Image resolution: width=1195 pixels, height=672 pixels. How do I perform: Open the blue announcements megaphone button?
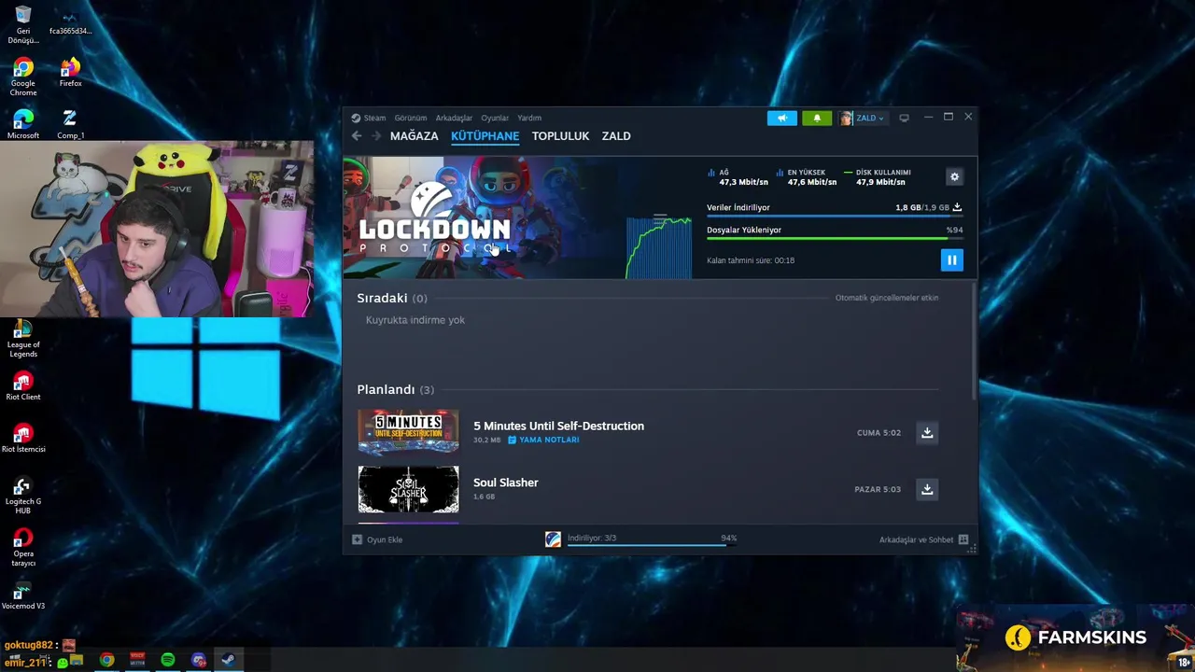coord(782,118)
